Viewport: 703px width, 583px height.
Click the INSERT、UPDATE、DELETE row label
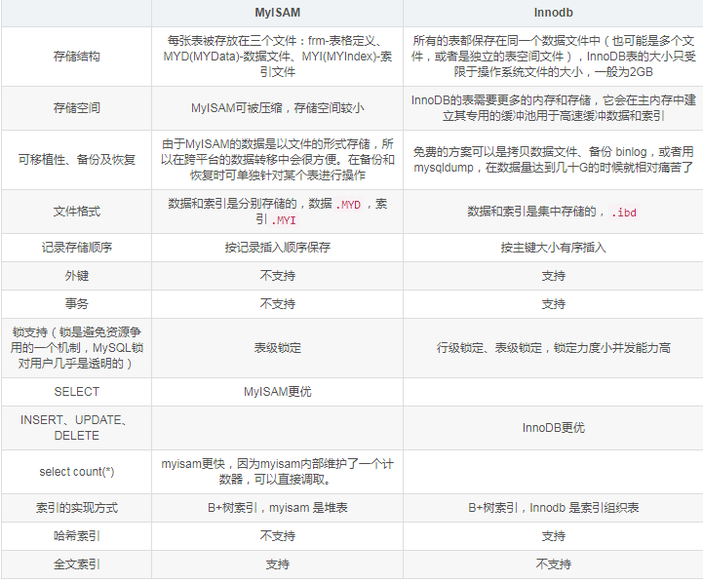[77, 428]
